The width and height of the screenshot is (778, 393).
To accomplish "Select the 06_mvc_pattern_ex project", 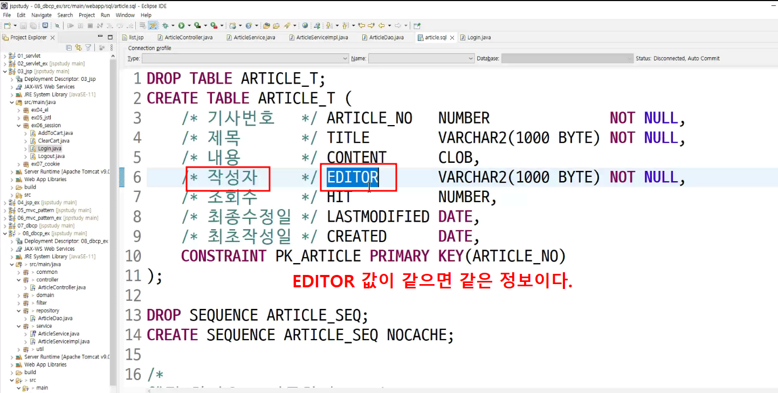I will tap(58, 218).
